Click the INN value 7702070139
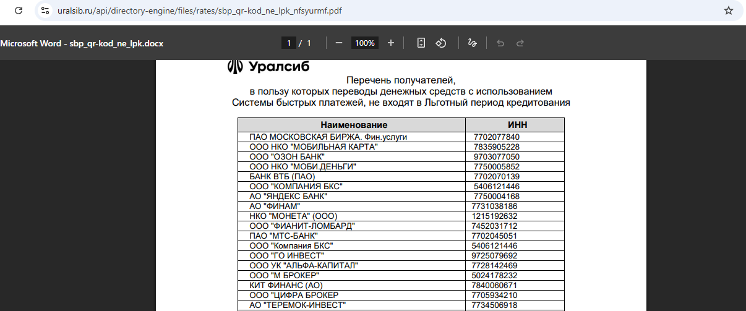This screenshot has height=311, width=746. point(496,177)
